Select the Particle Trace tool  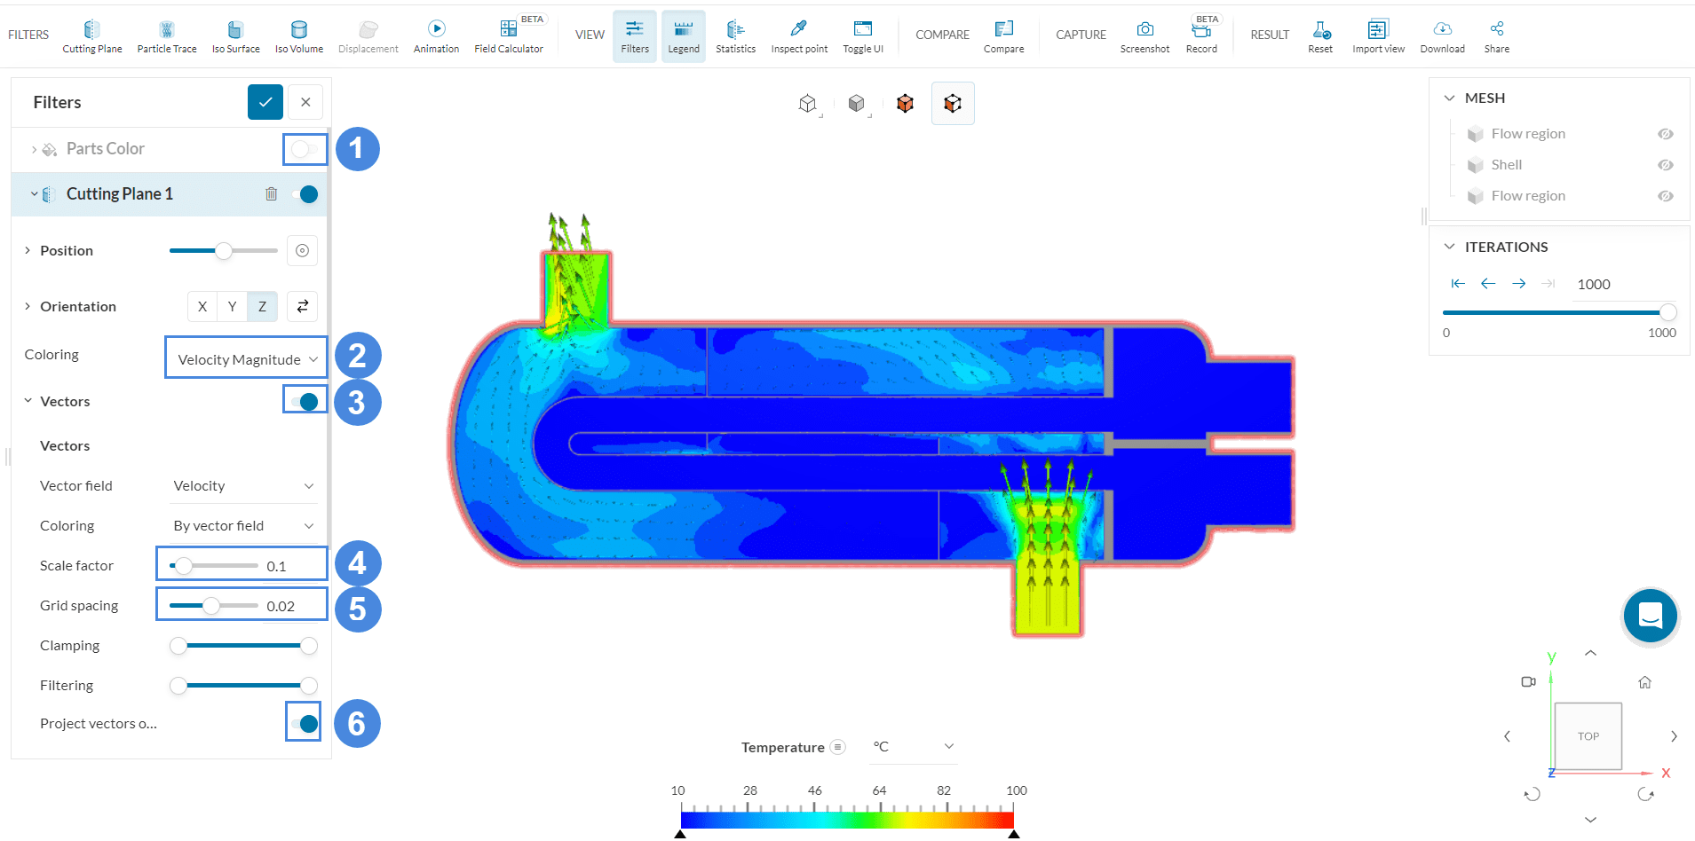[x=167, y=36]
